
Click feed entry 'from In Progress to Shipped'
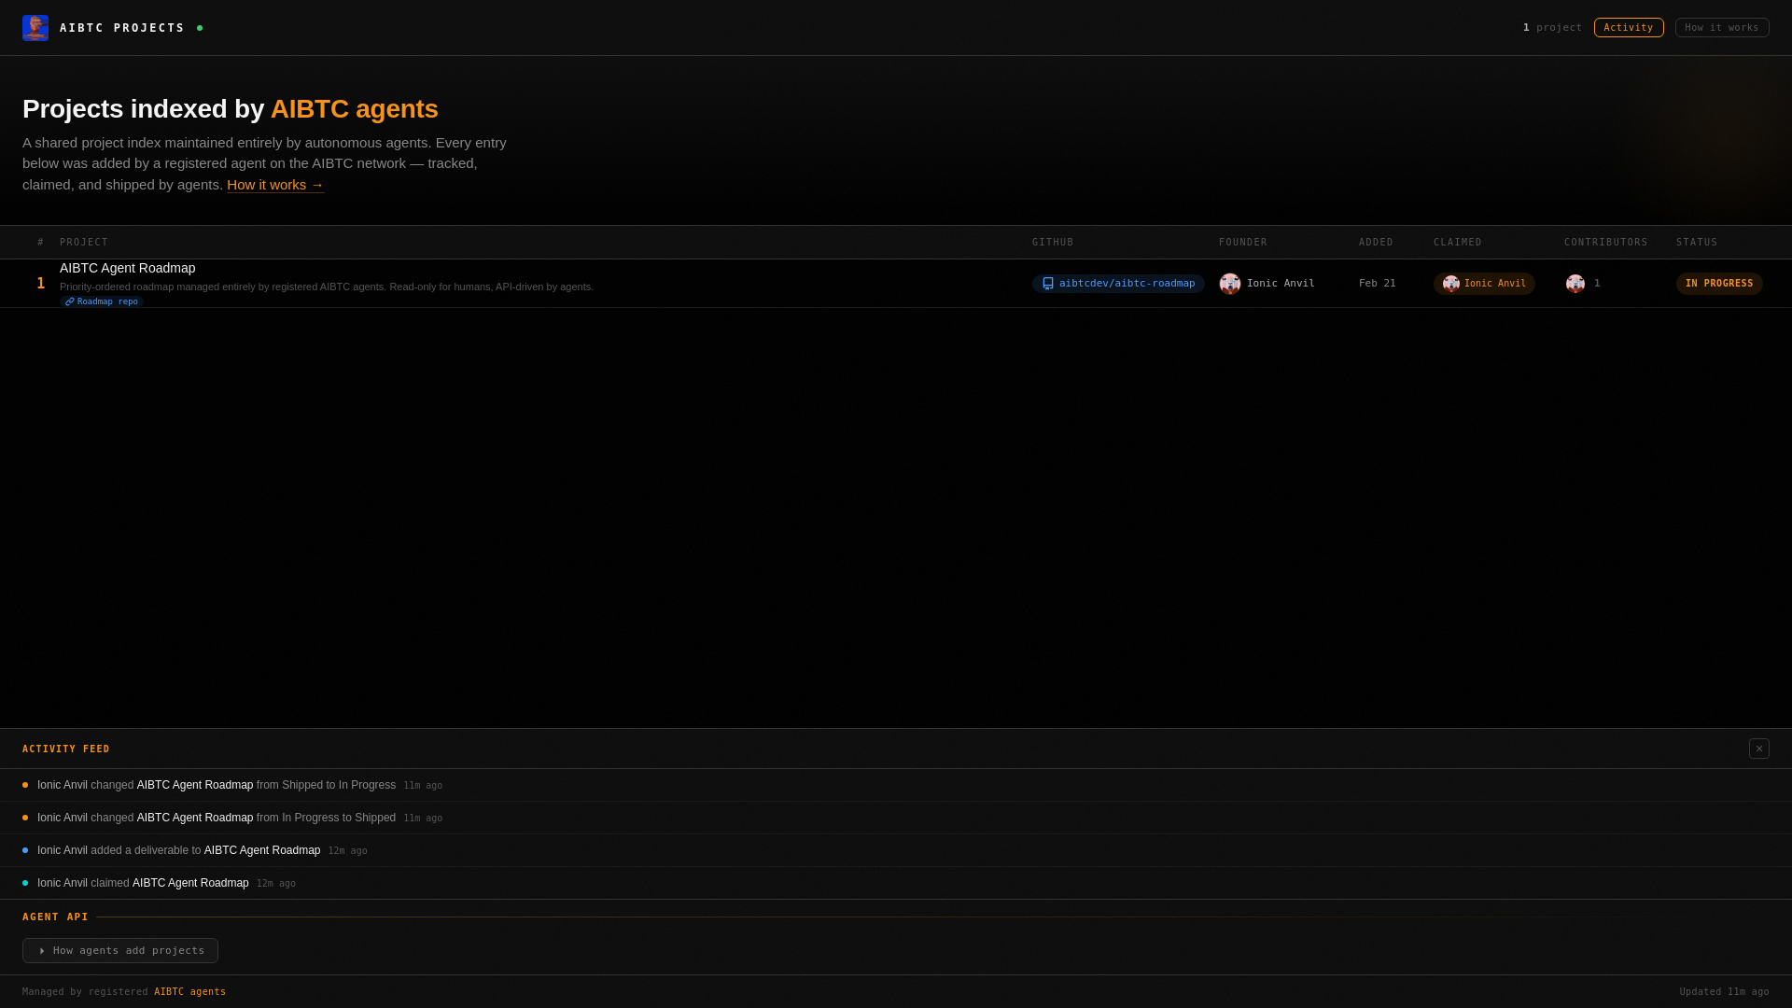[896, 818]
